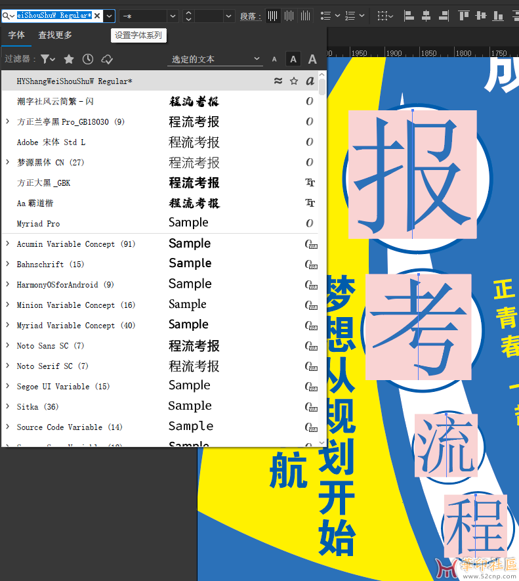This screenshot has height=581, width=519.
Task: Click the numbered list icon
Action: [x=350, y=16]
